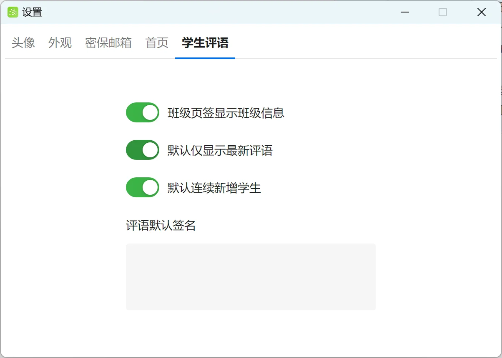Click the green app logo icon

pyautogui.click(x=13, y=12)
